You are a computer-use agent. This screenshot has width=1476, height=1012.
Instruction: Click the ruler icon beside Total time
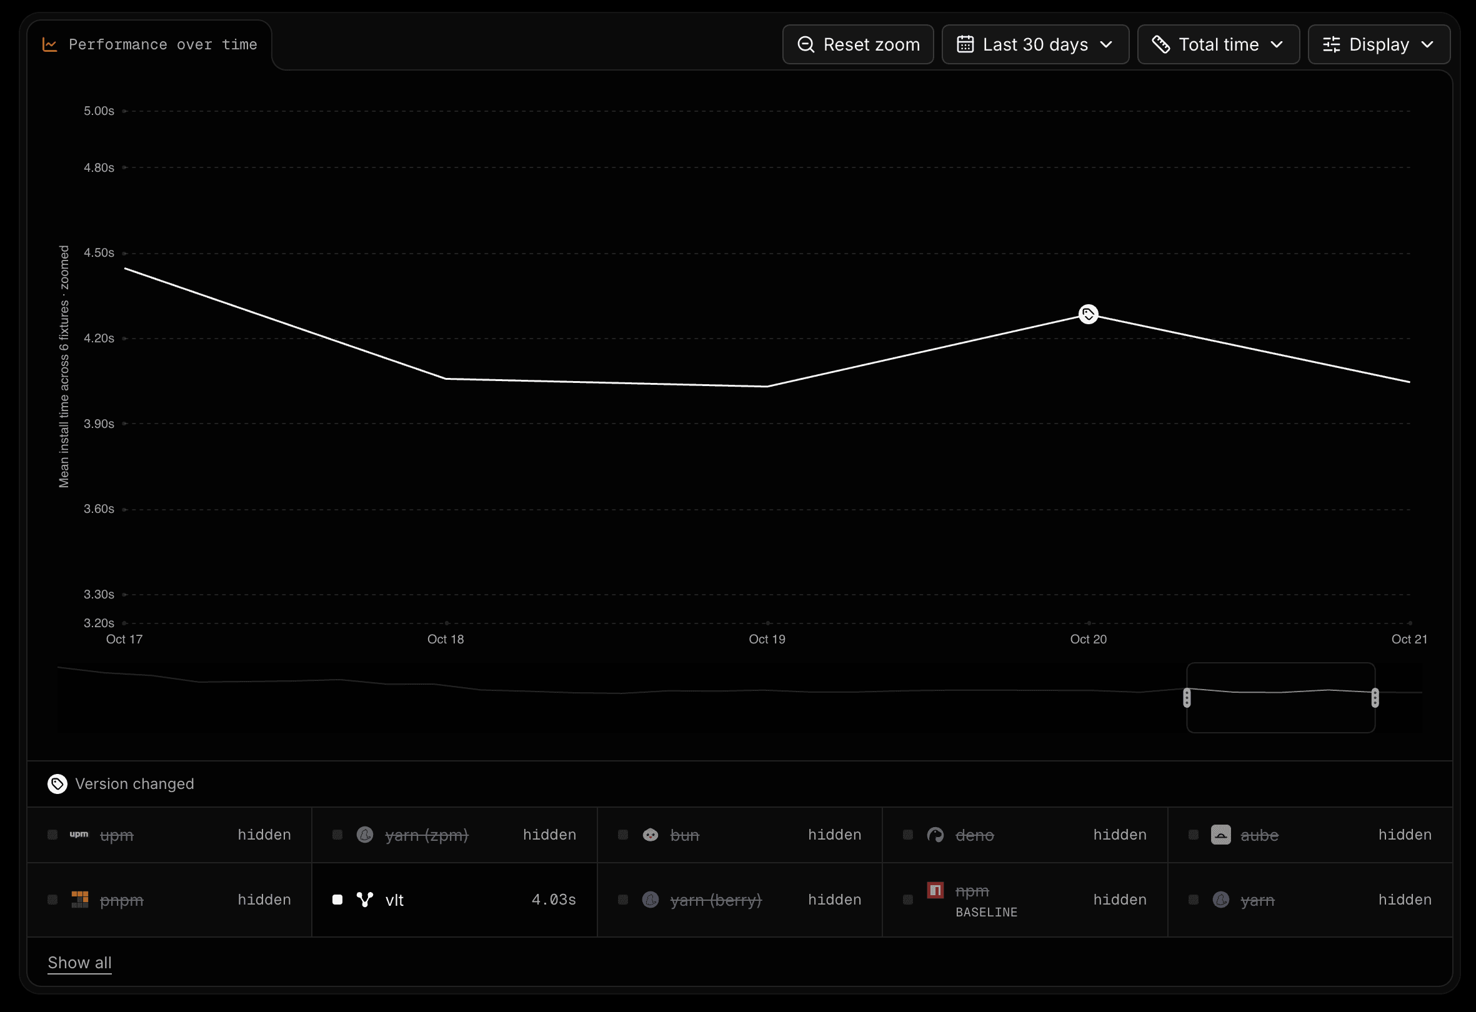tap(1160, 44)
